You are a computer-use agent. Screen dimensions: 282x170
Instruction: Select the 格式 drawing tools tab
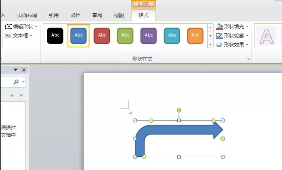144,15
